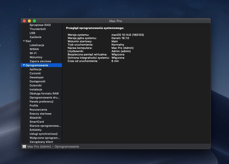The height and width of the screenshot is (164, 229).
Task: Open the SmartCard entry
Action: [37, 122]
